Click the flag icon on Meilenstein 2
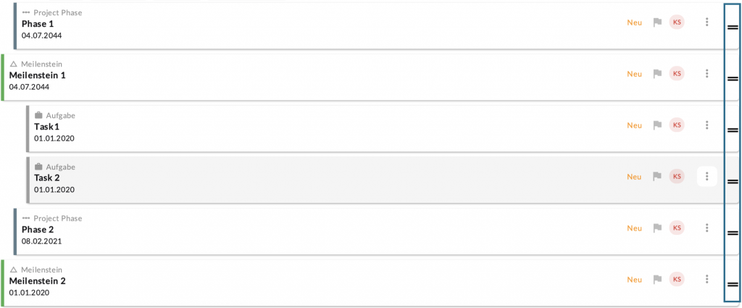This screenshot has width=742, height=308. click(657, 280)
